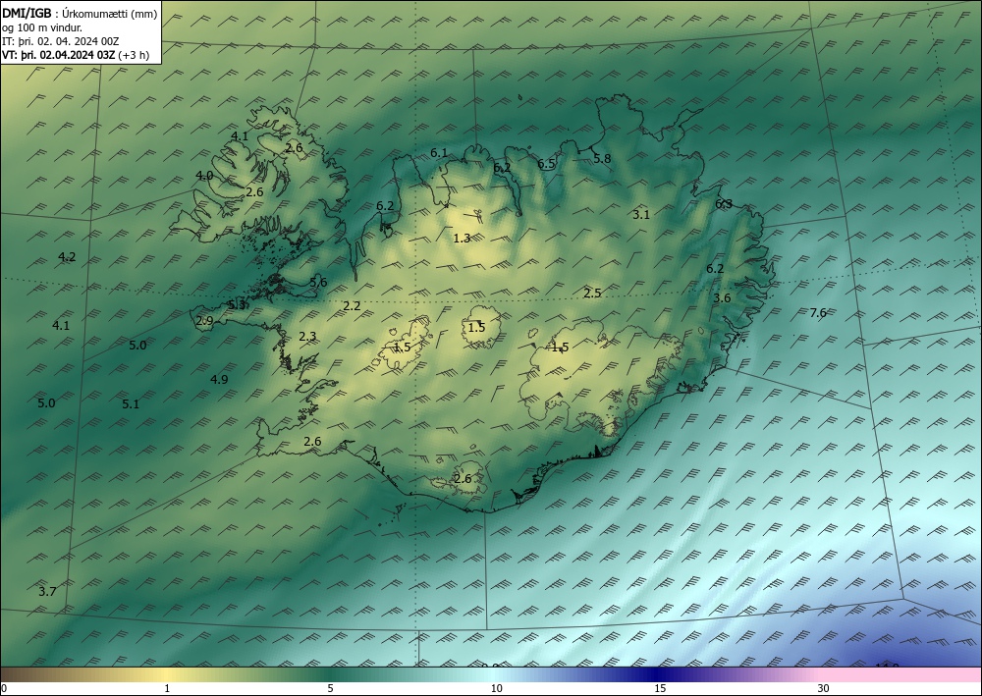Select the 5.1 value over the southwest sea

coord(131,404)
